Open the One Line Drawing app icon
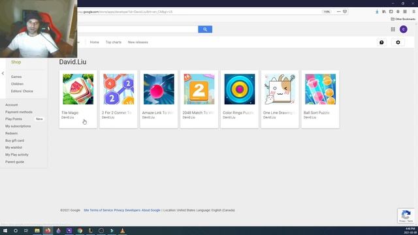 pyautogui.click(x=280, y=89)
